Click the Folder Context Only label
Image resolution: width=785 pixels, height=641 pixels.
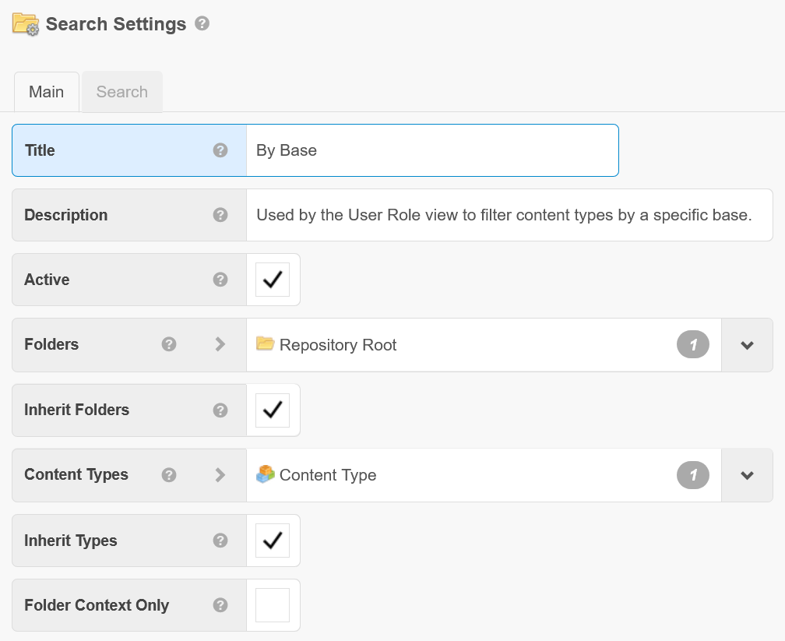[x=97, y=605]
